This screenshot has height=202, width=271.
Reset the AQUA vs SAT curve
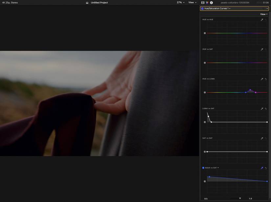tap(265, 167)
